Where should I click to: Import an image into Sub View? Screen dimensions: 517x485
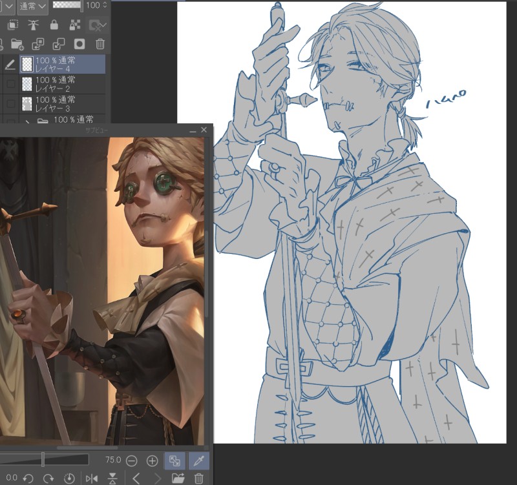pyautogui.click(x=178, y=478)
